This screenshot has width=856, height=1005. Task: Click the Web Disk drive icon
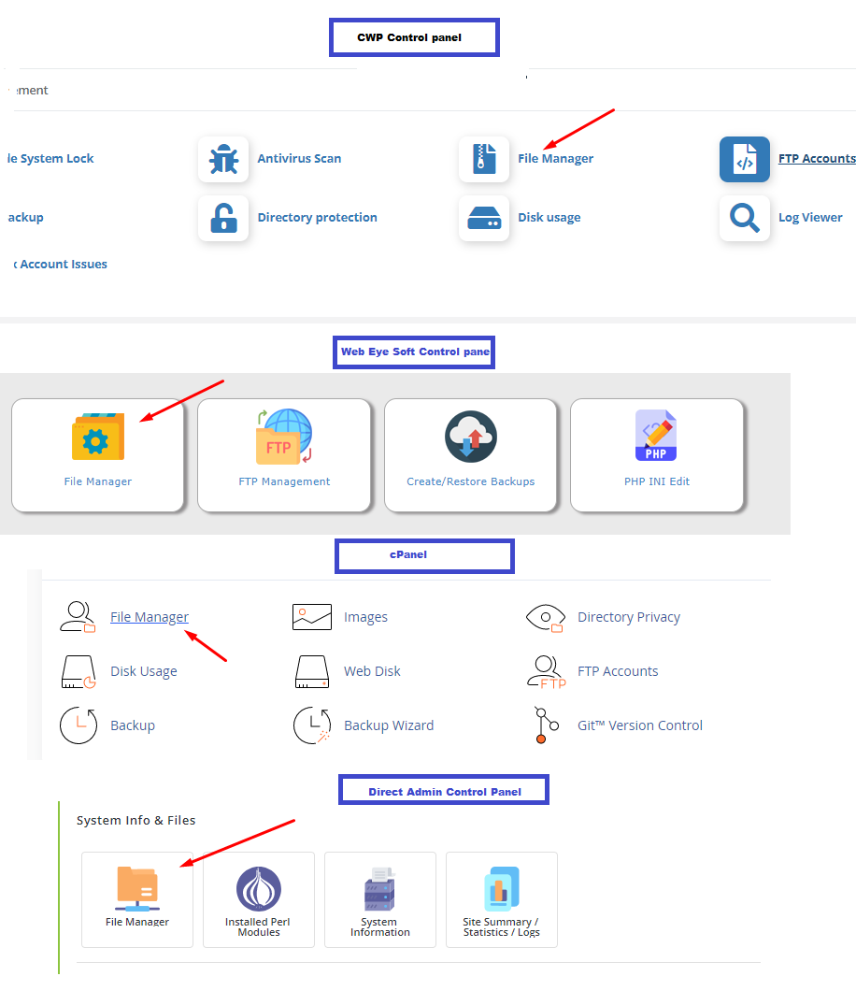[312, 671]
